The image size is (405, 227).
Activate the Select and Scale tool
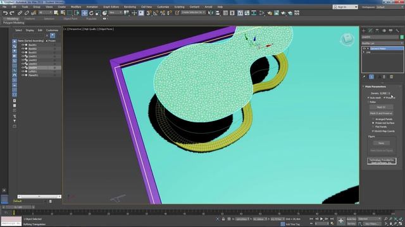click(98, 13)
